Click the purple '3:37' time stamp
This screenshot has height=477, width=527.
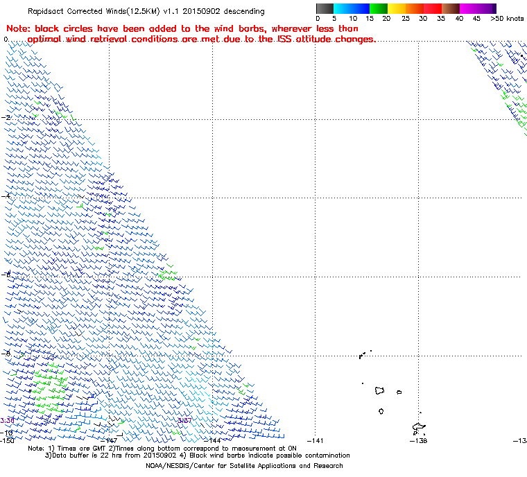pyautogui.click(x=184, y=421)
